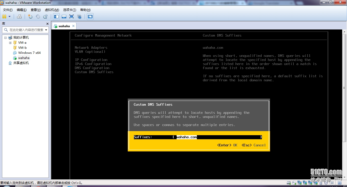
Task: Open the message log status bar icon
Action: tap(339, 183)
